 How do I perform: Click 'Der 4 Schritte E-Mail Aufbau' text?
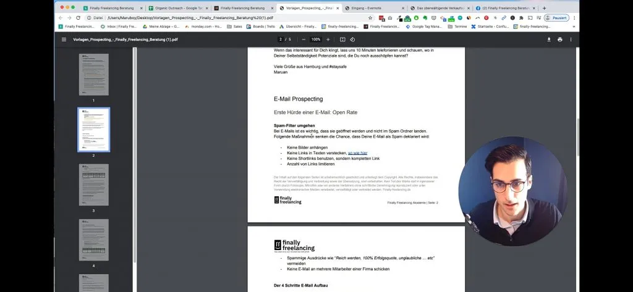click(301, 286)
